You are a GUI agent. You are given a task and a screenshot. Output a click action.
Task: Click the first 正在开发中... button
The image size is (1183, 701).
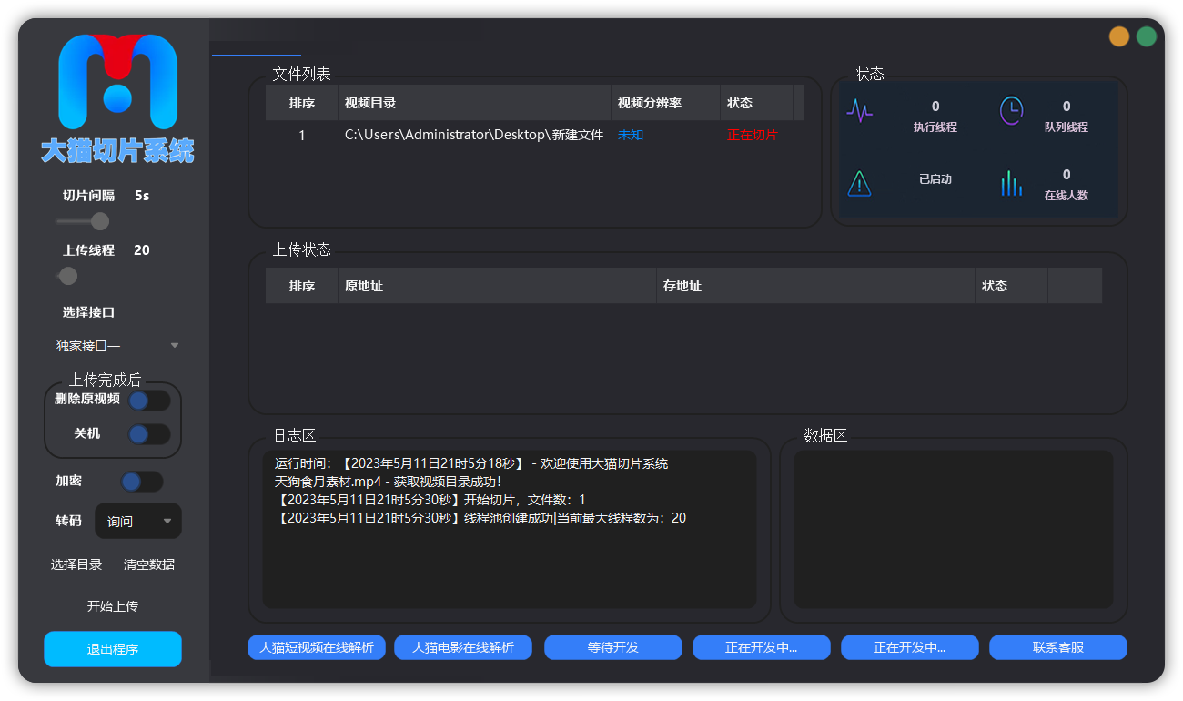[x=762, y=647]
